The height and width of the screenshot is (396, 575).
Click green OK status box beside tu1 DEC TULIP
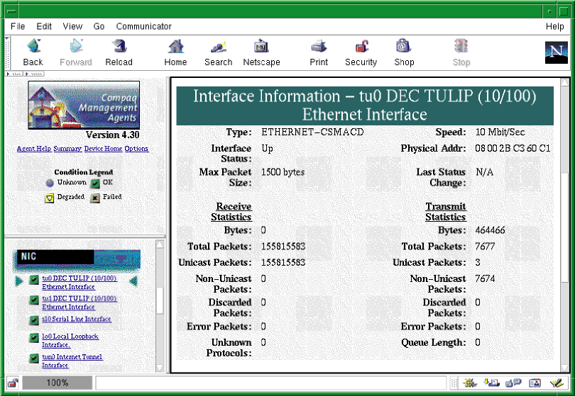tap(34, 300)
